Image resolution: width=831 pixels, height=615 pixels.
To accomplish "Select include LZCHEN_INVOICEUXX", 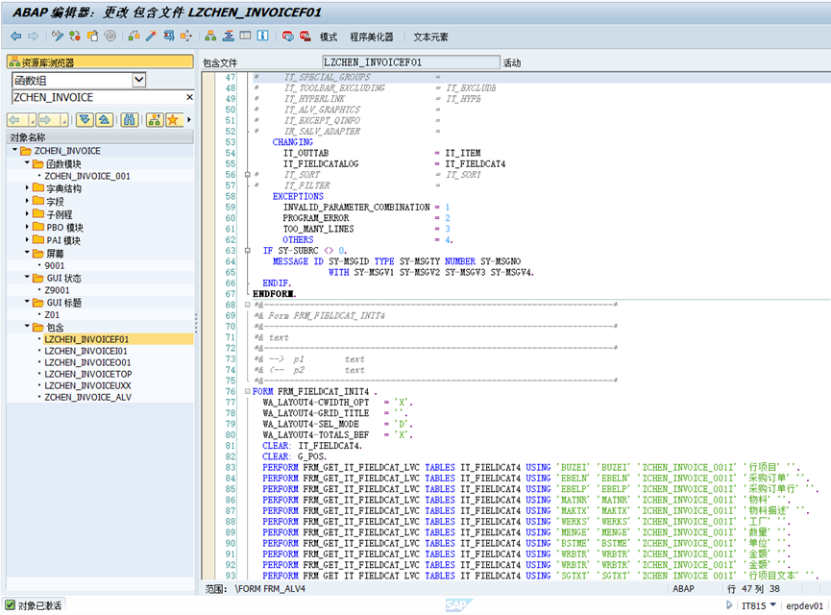I will (87, 385).
